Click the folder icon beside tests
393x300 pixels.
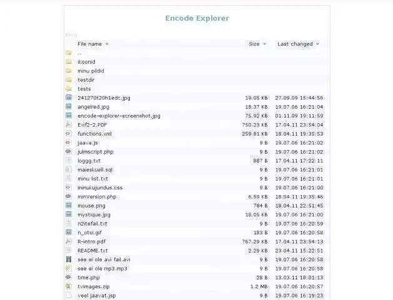pos(69,89)
